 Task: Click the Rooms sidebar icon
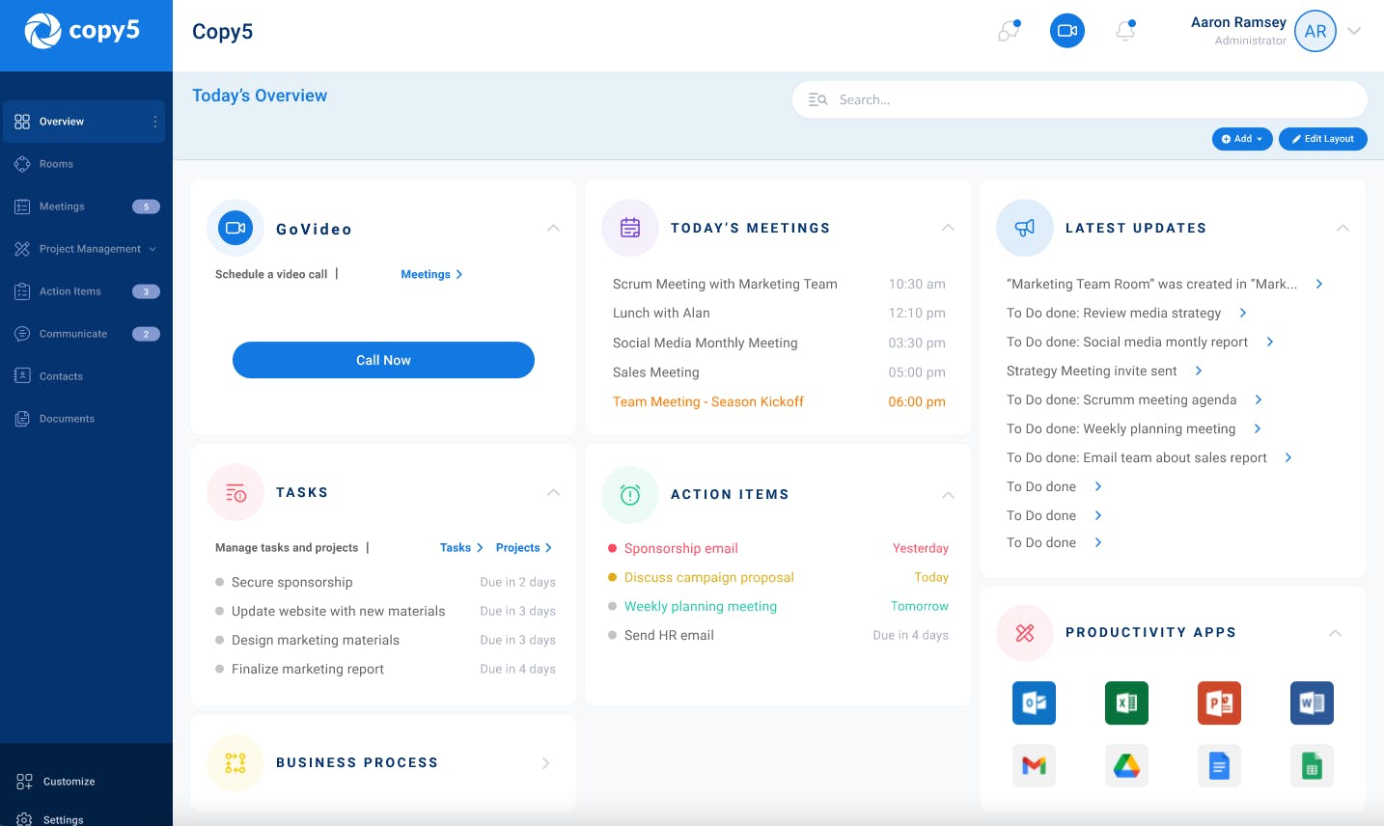(22, 164)
